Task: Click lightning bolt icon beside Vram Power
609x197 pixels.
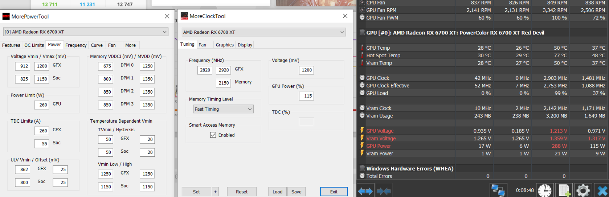Action: tap(362, 153)
